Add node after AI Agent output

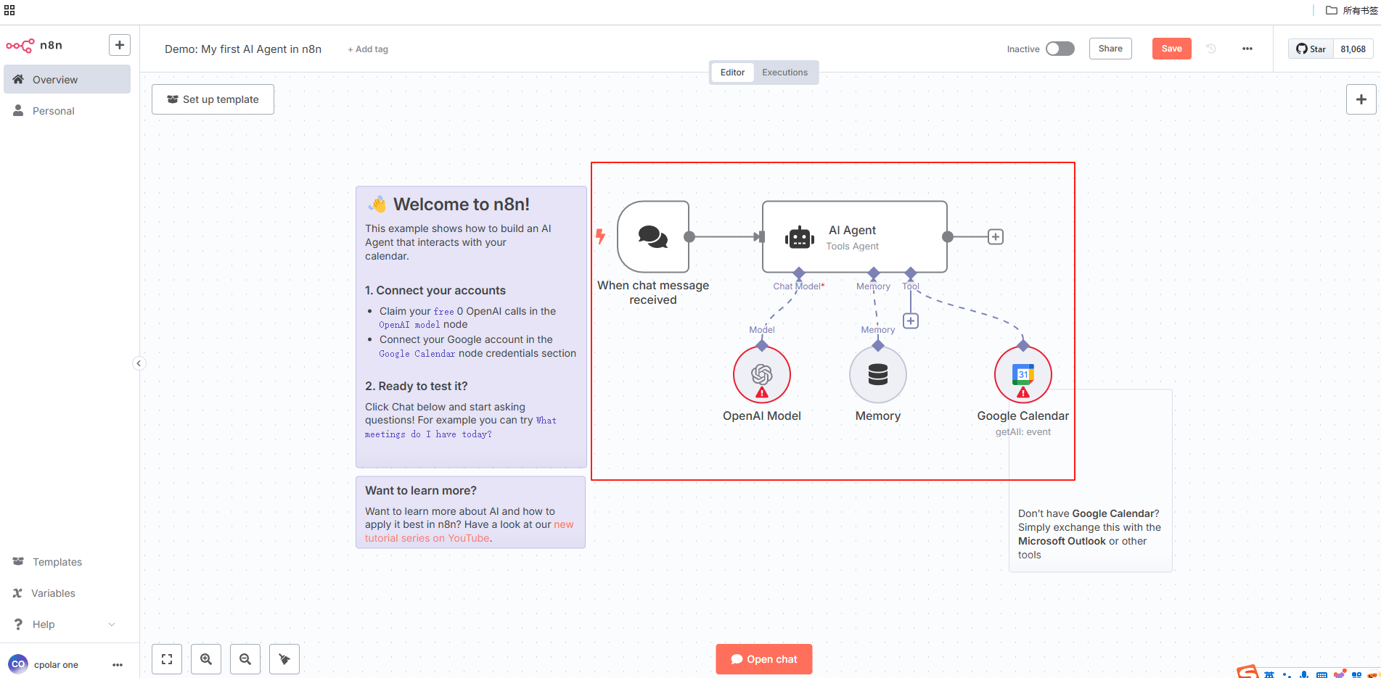tap(996, 237)
